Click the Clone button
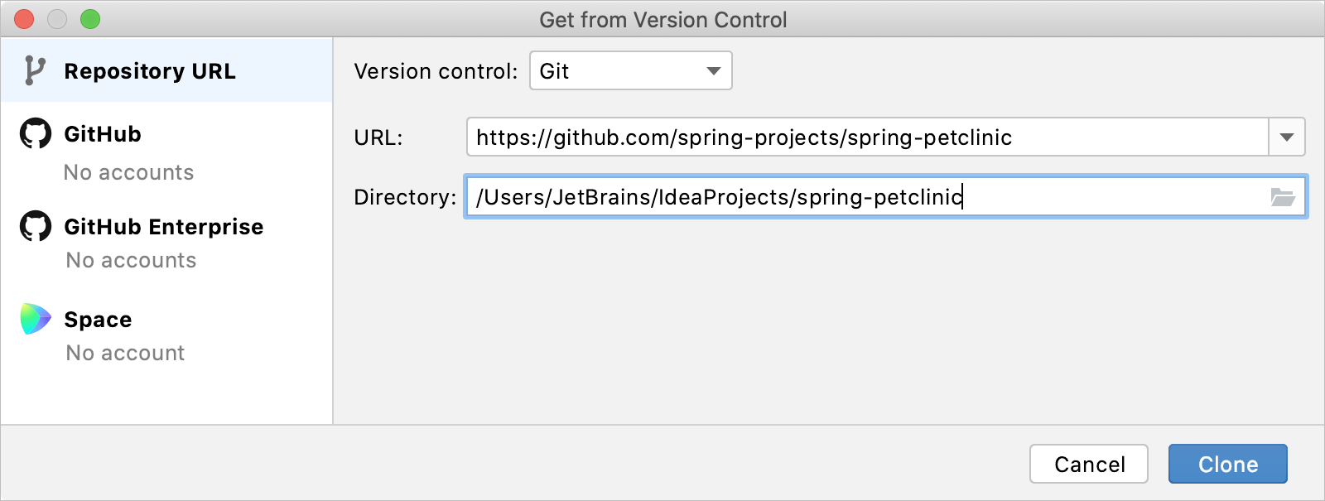 coord(1227,464)
